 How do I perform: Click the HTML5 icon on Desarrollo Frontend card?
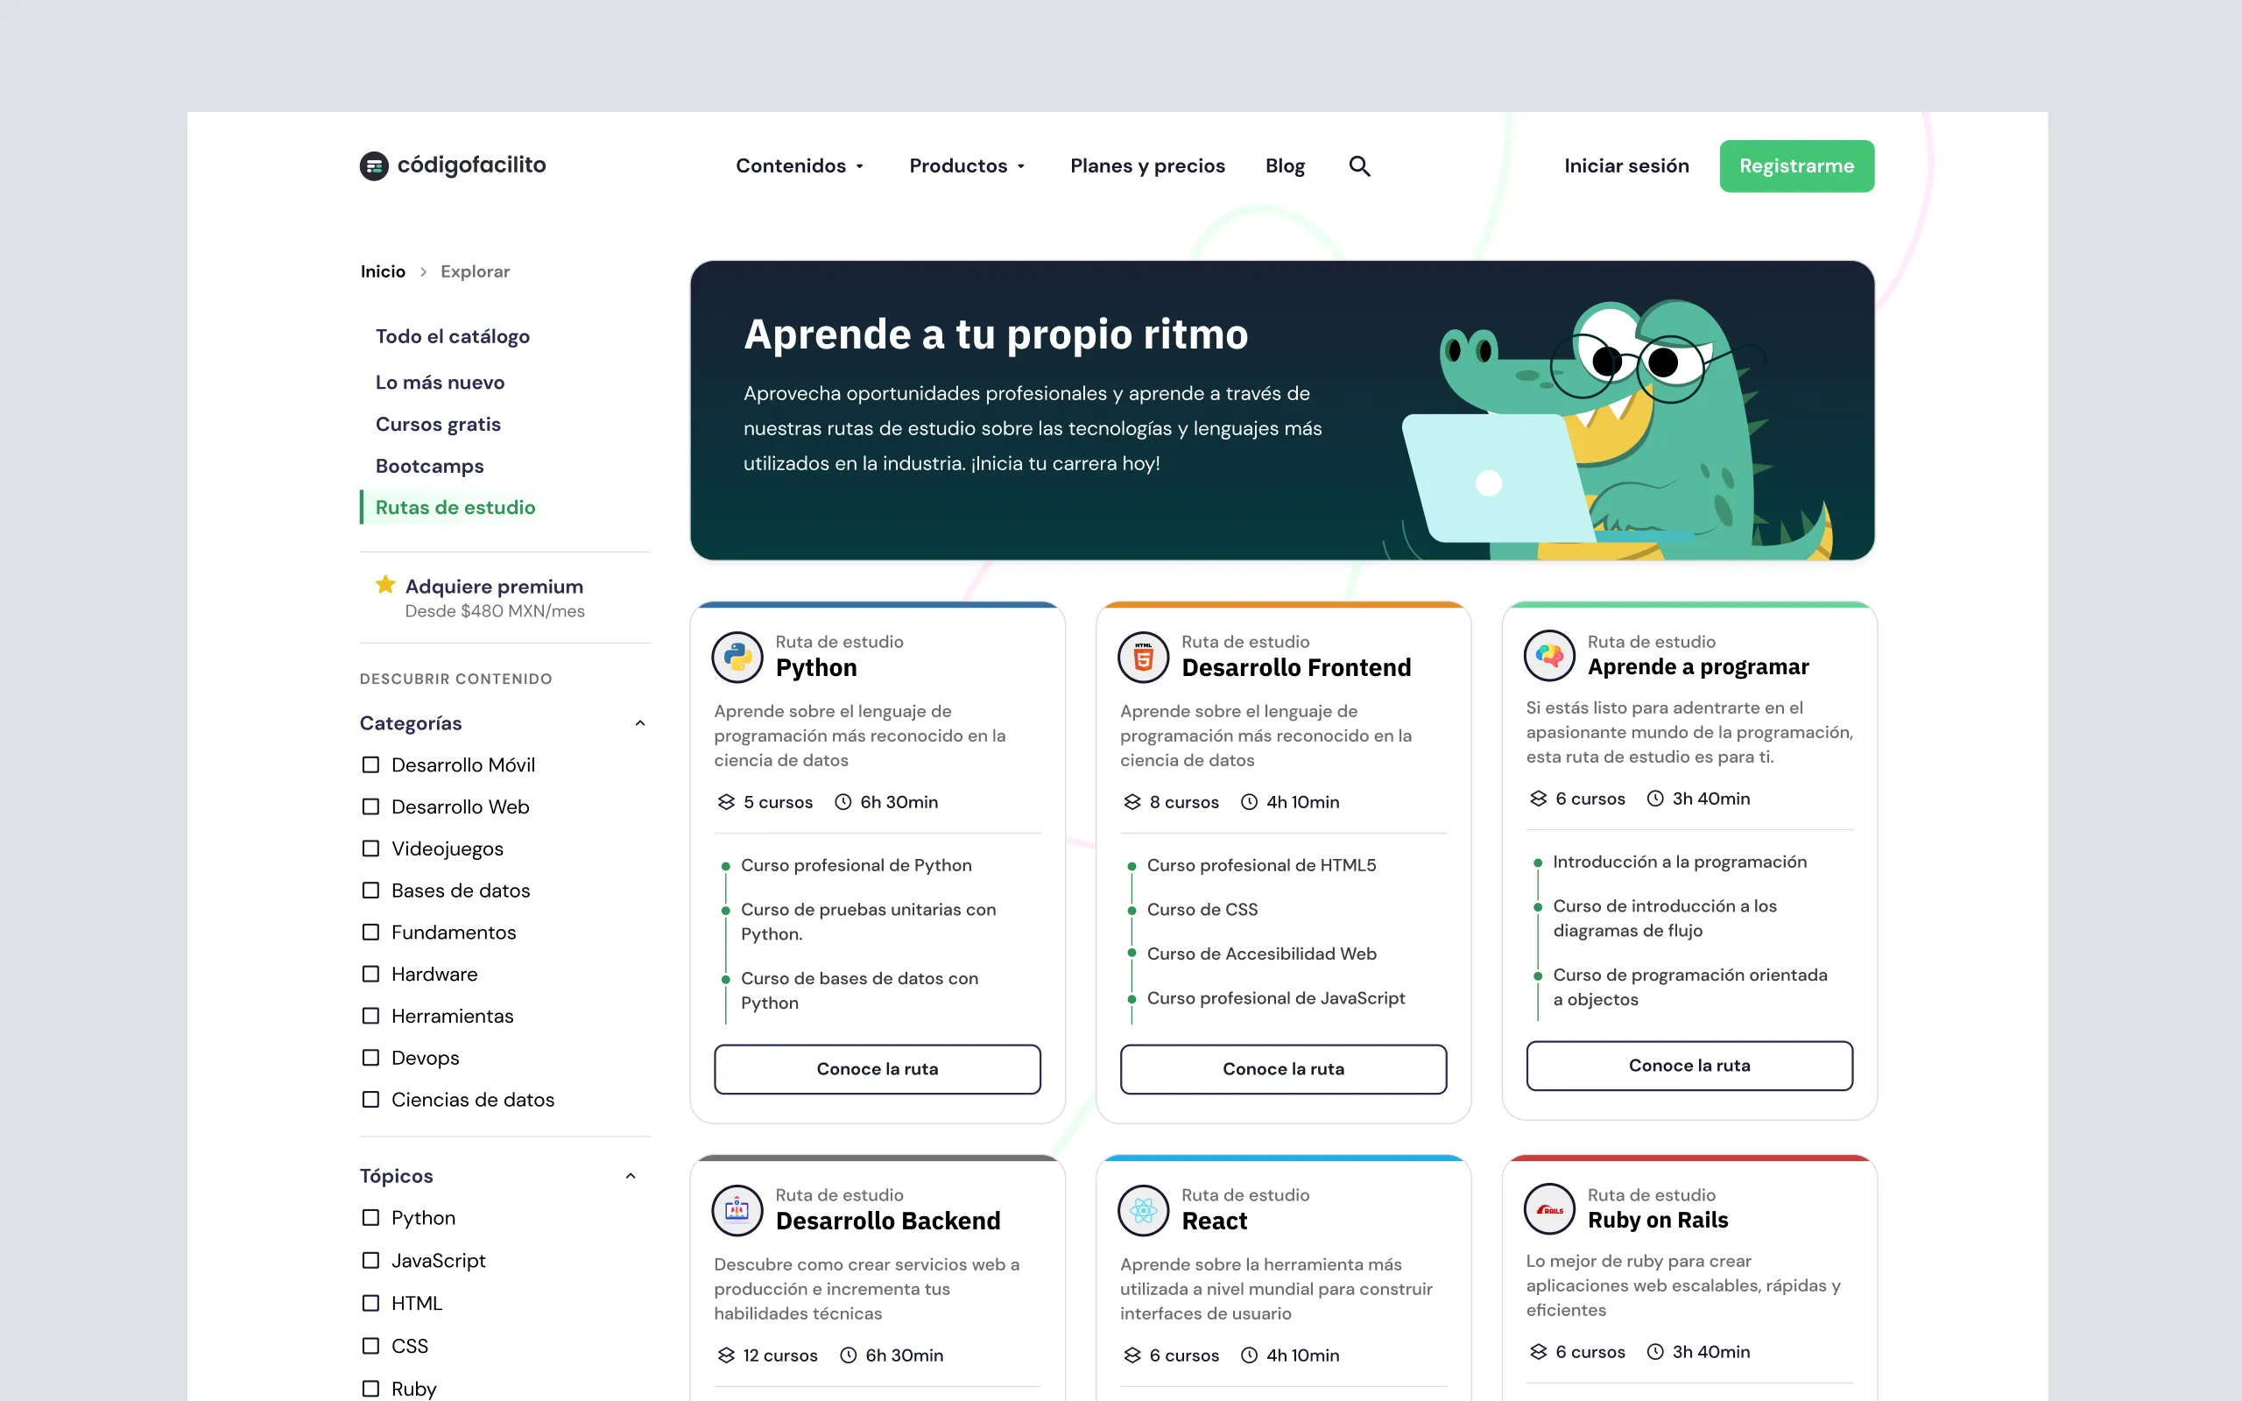pos(1142,657)
